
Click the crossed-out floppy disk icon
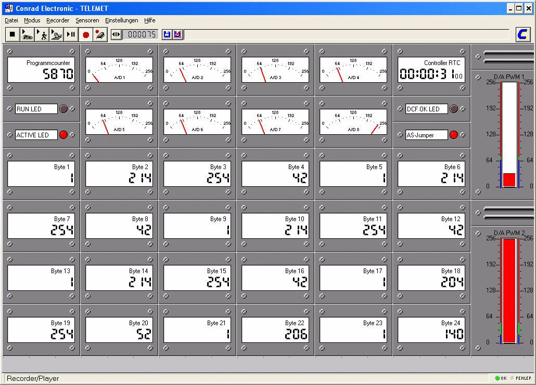[x=178, y=34]
